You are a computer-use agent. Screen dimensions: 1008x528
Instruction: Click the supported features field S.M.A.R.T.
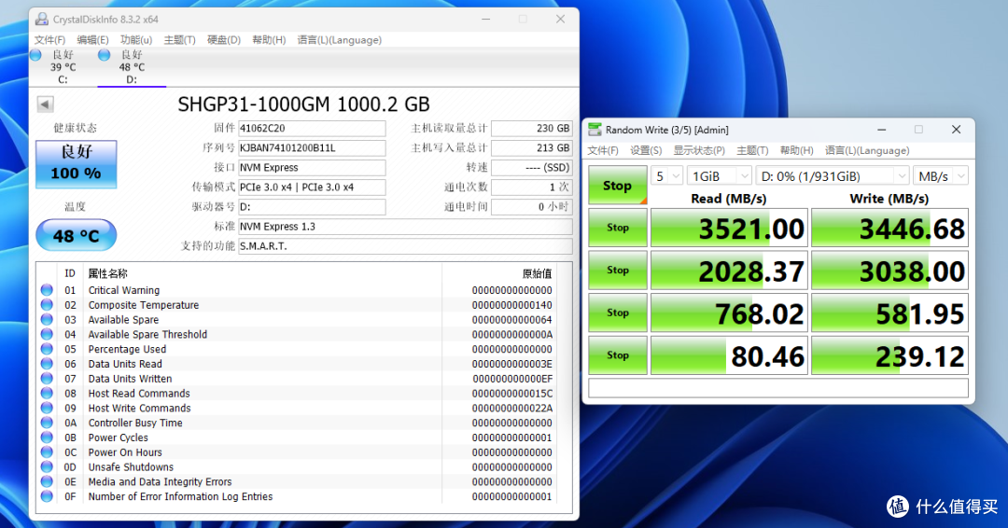[x=405, y=246]
